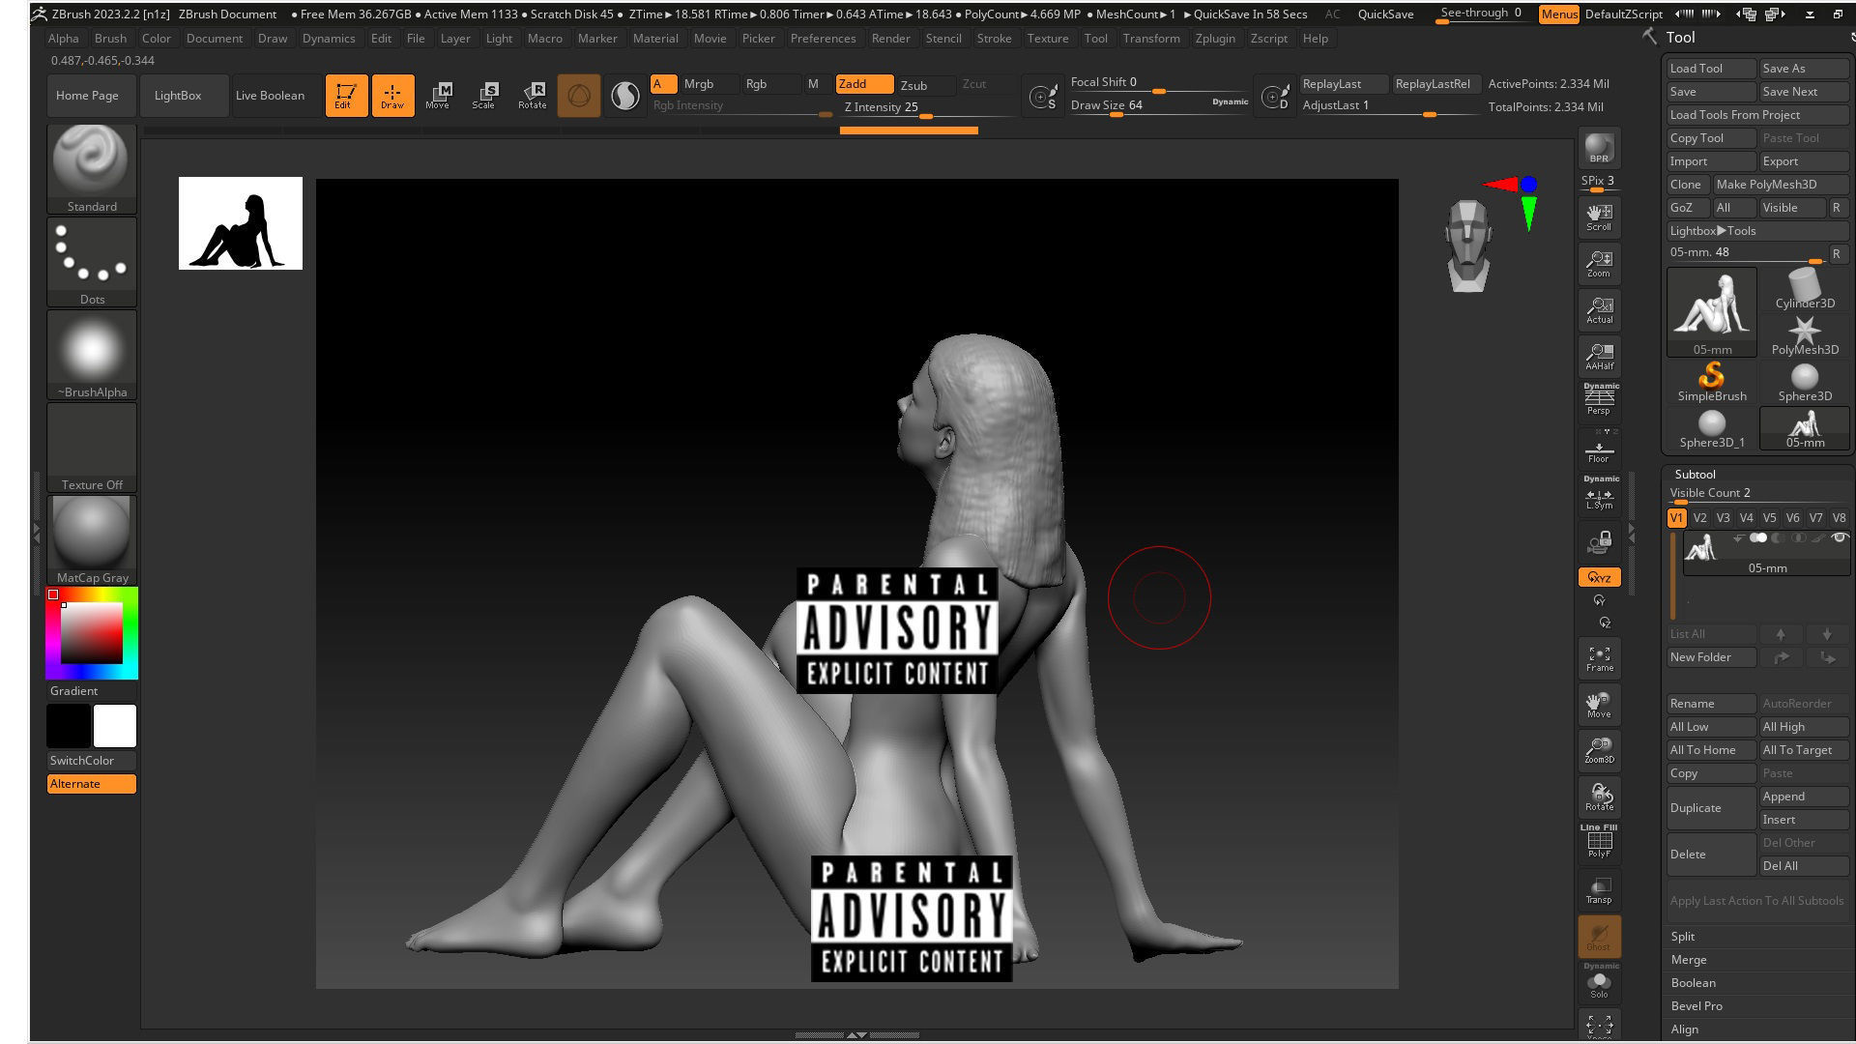Open the BrushAlpha selector
This screenshot has width=1856, height=1044.
92,354
